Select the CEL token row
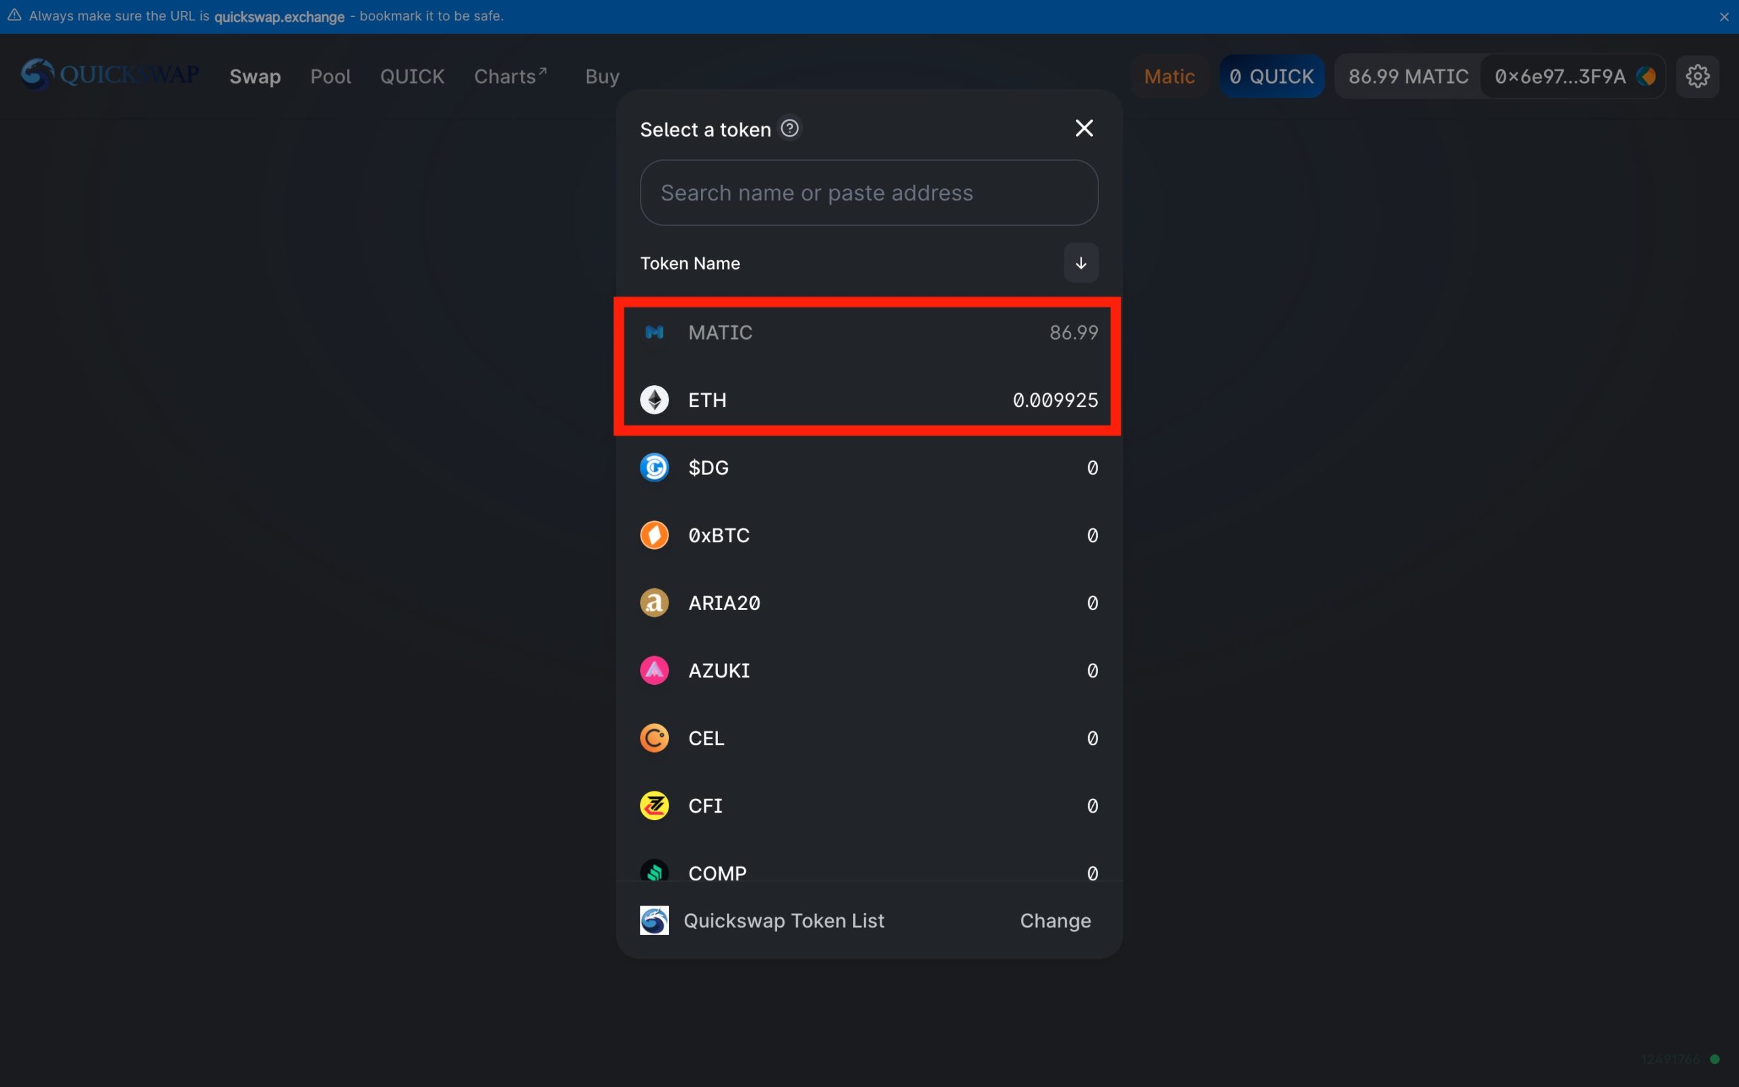 click(868, 738)
